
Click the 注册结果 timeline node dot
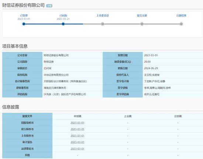click(x=181, y=24)
